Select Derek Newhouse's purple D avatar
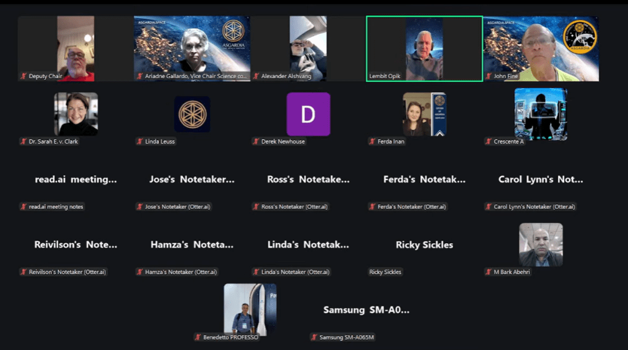The image size is (628, 350). click(x=308, y=114)
